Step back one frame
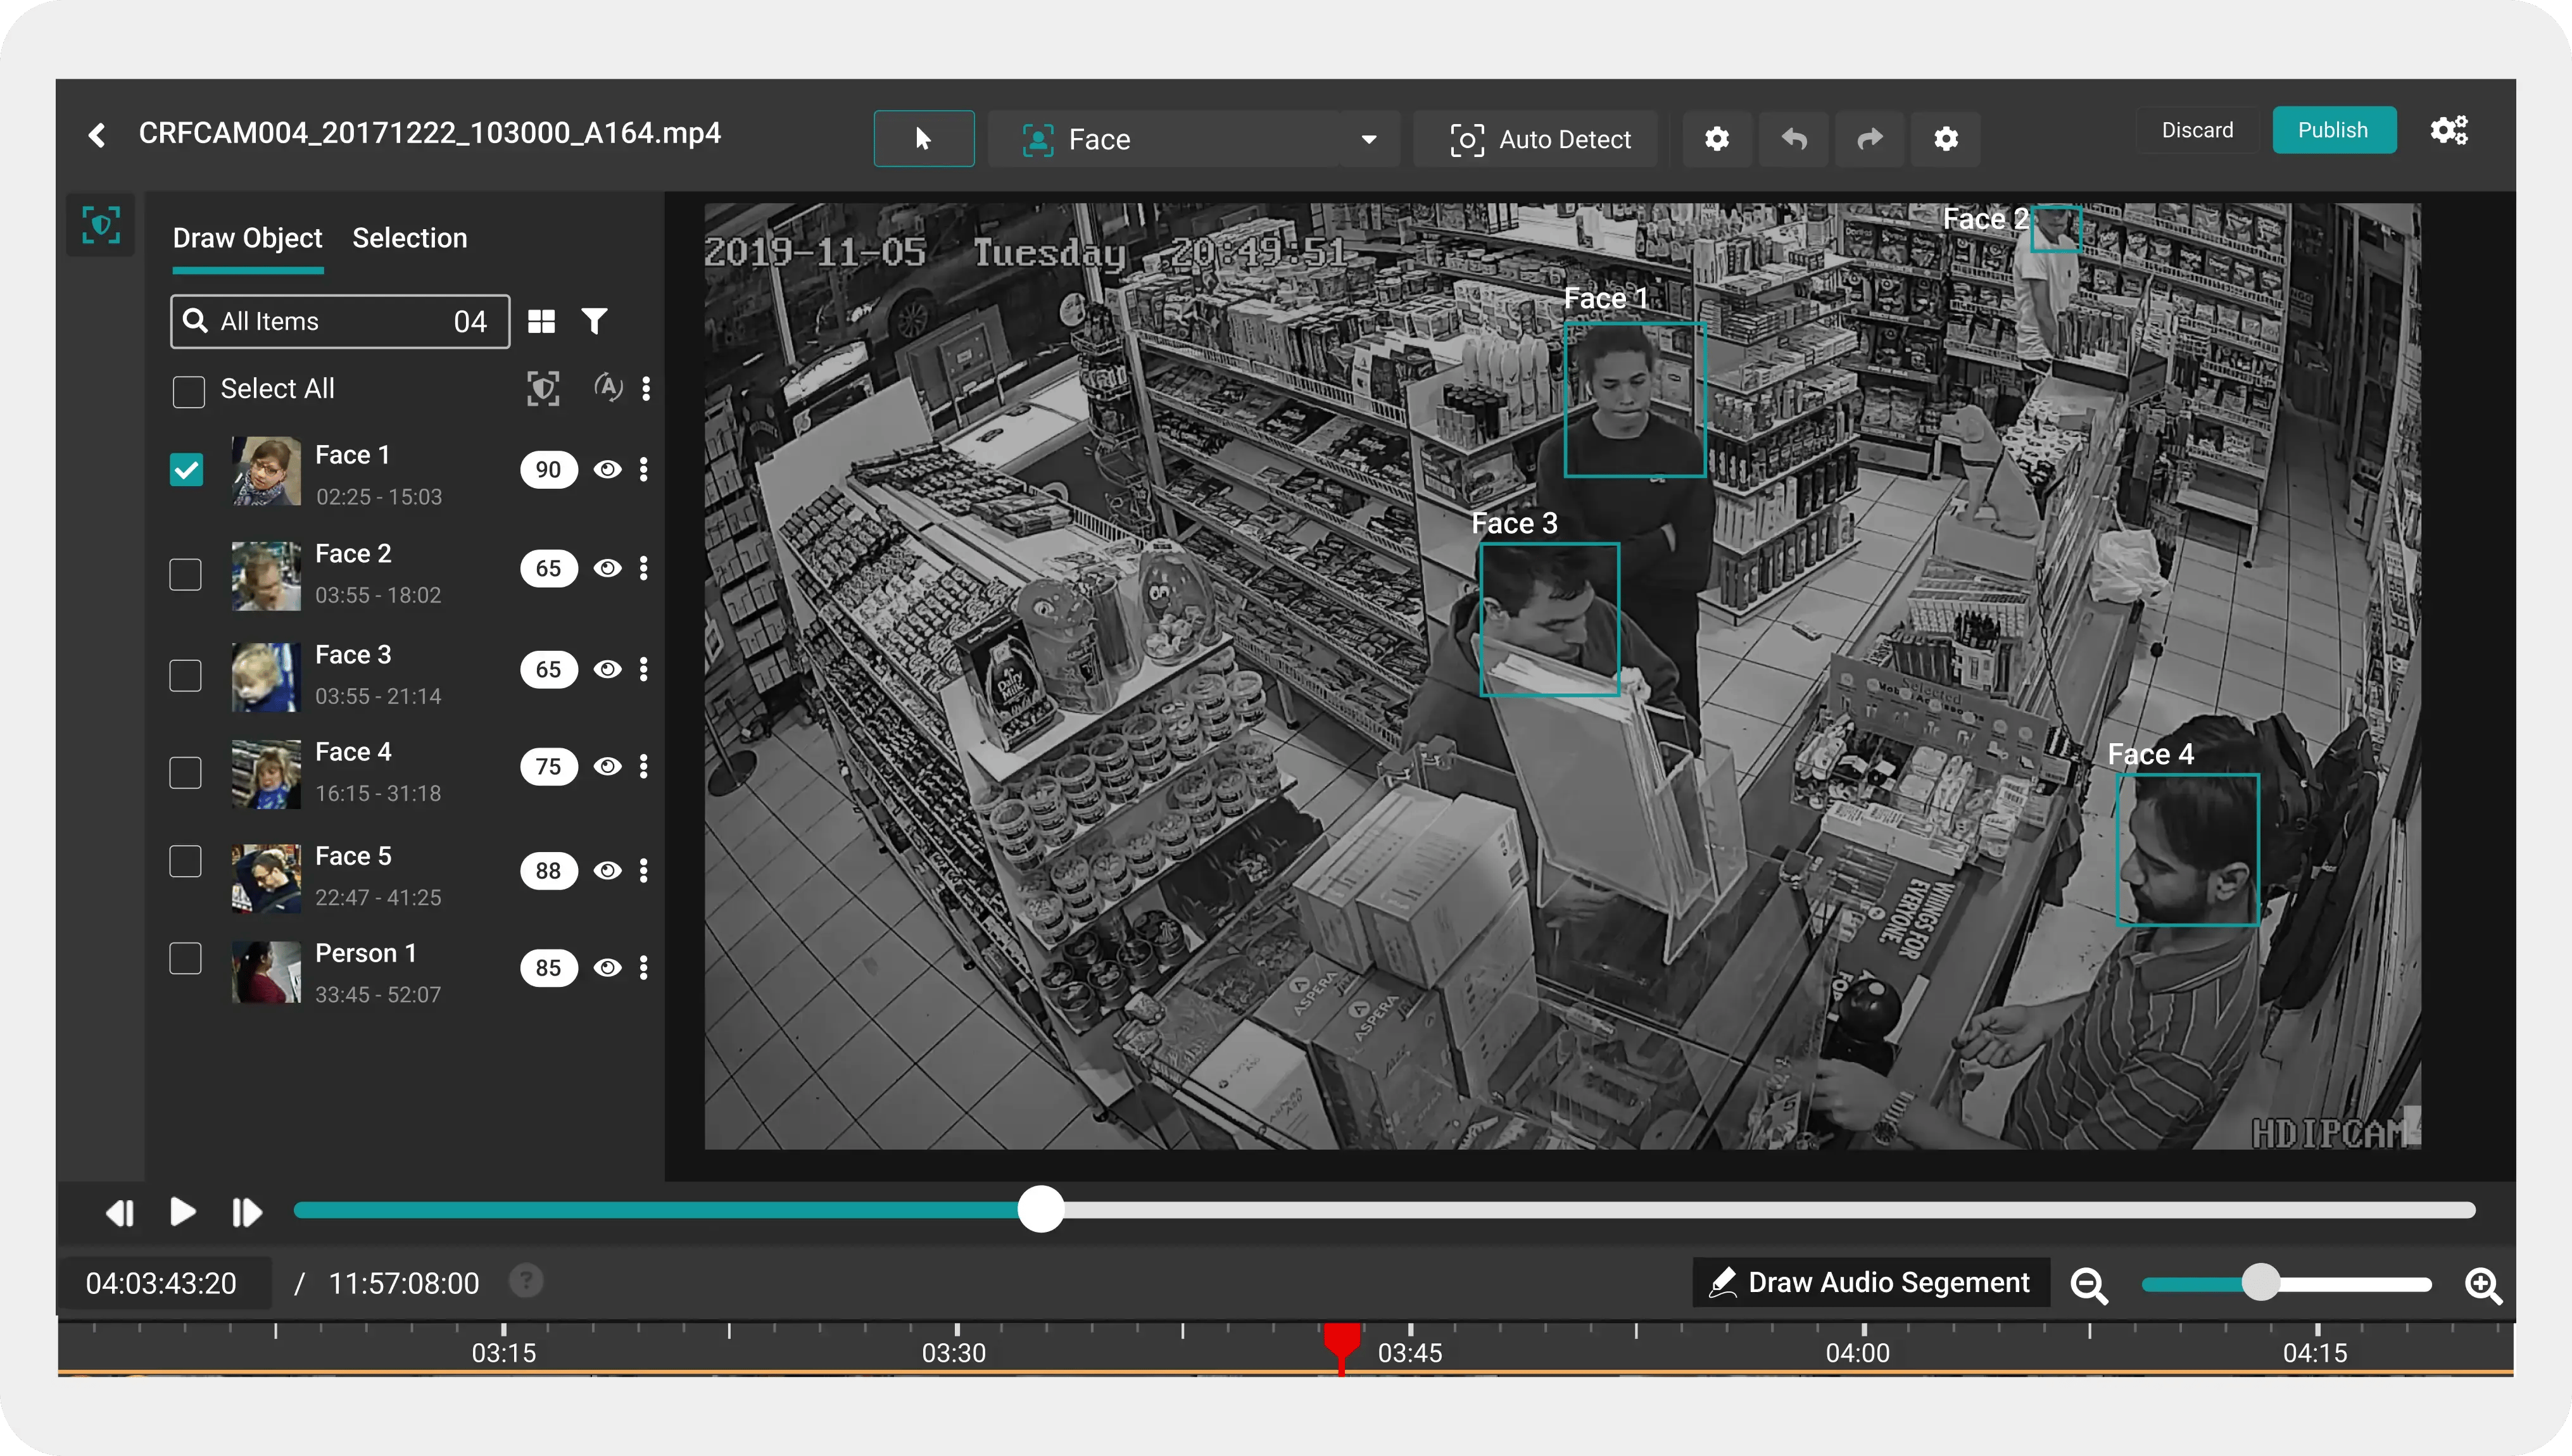2572x1456 pixels. pyautogui.click(x=120, y=1212)
